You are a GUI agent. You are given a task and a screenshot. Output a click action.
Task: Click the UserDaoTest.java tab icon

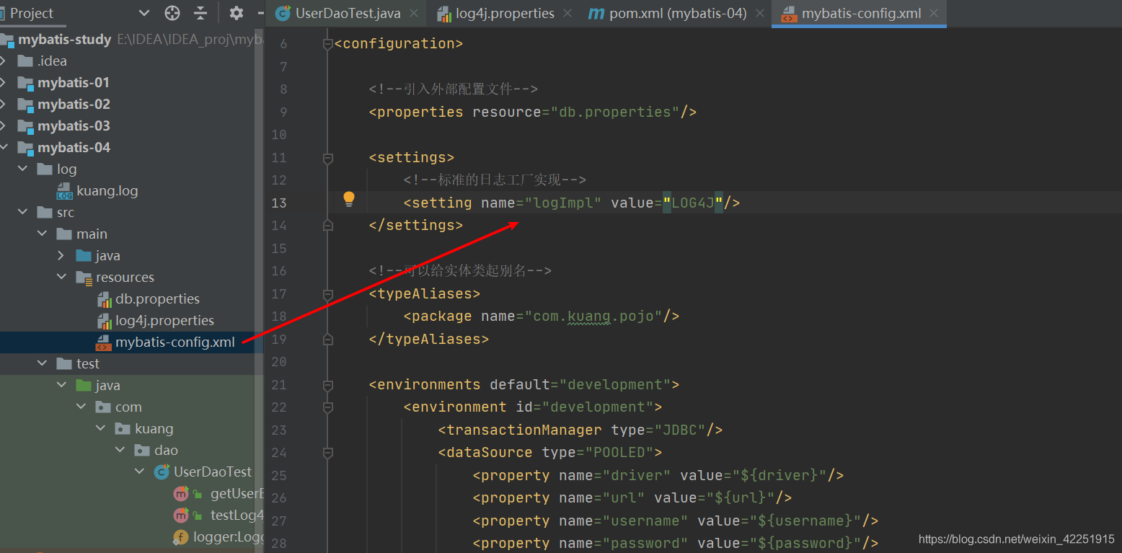point(283,13)
